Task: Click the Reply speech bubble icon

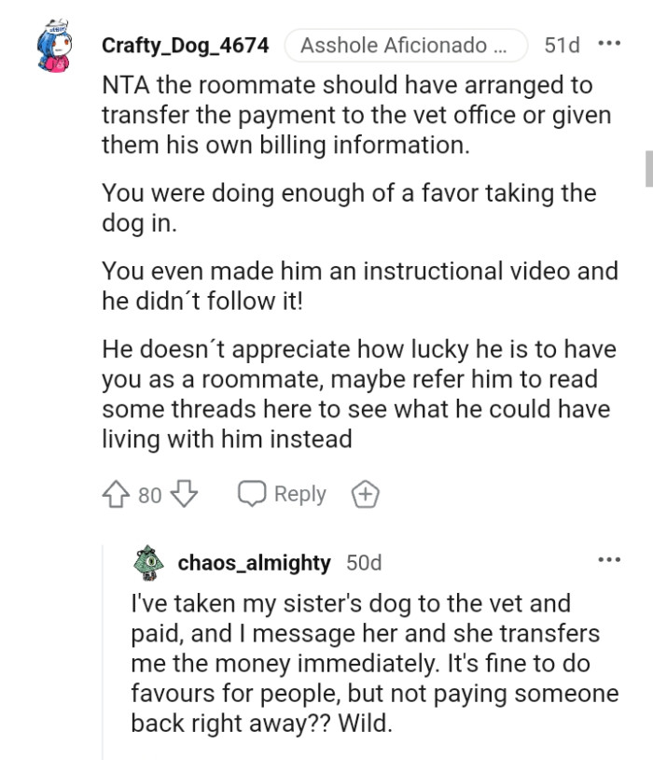Action: 252,493
